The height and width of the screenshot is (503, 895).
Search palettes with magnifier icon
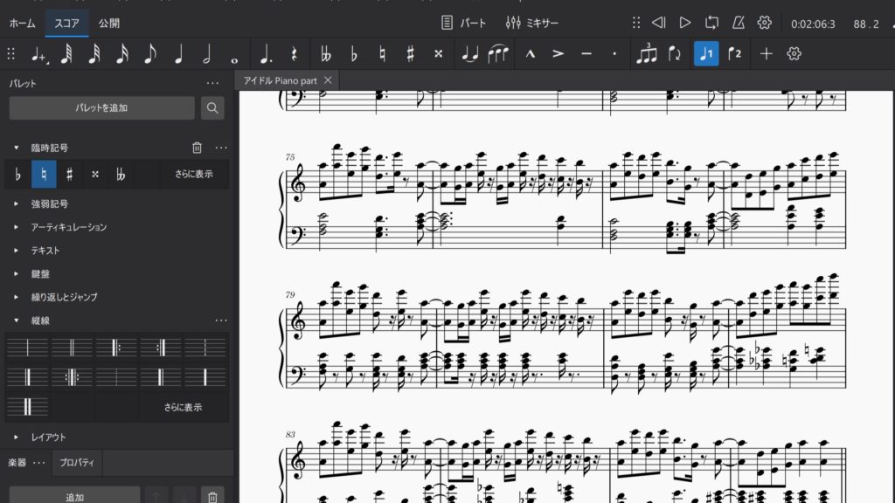212,107
